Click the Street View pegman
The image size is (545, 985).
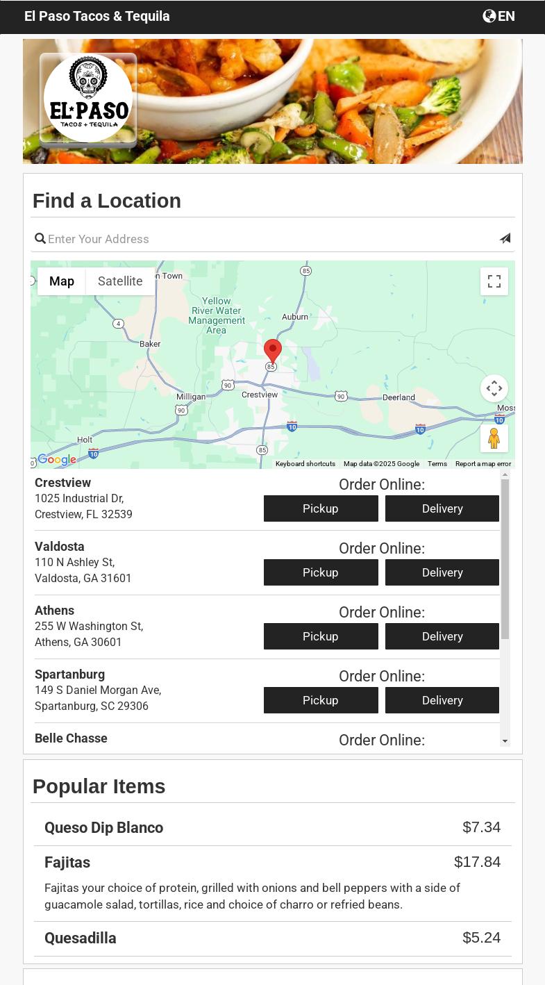494,438
